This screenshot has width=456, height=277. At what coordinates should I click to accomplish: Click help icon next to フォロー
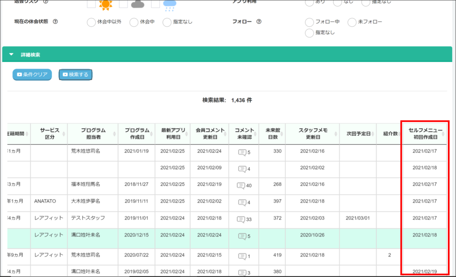tap(259, 22)
